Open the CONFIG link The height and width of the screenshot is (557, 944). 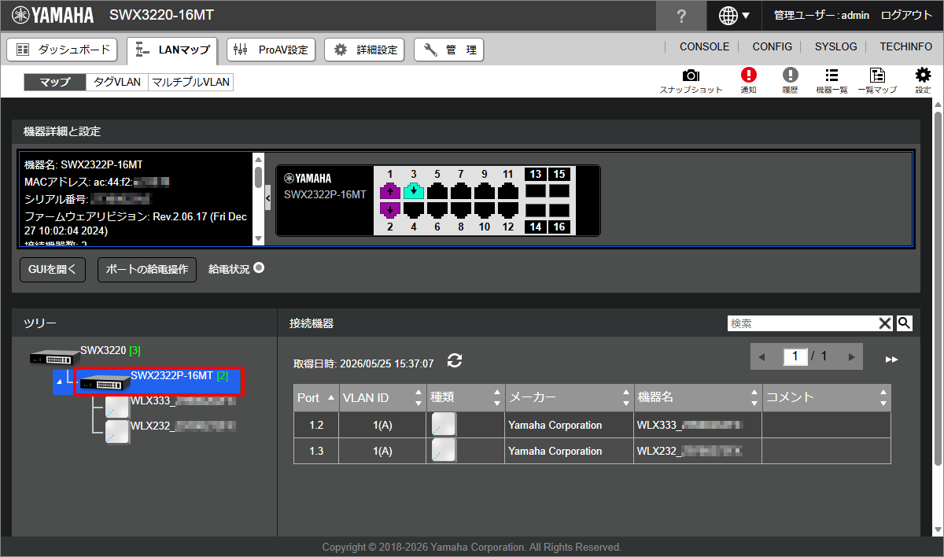point(773,46)
